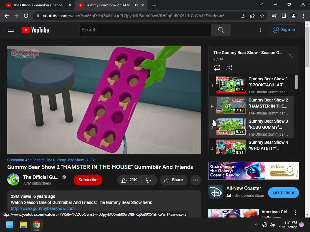Open The Official Gu... channel name link
The image size is (310, 232).
click(41, 177)
